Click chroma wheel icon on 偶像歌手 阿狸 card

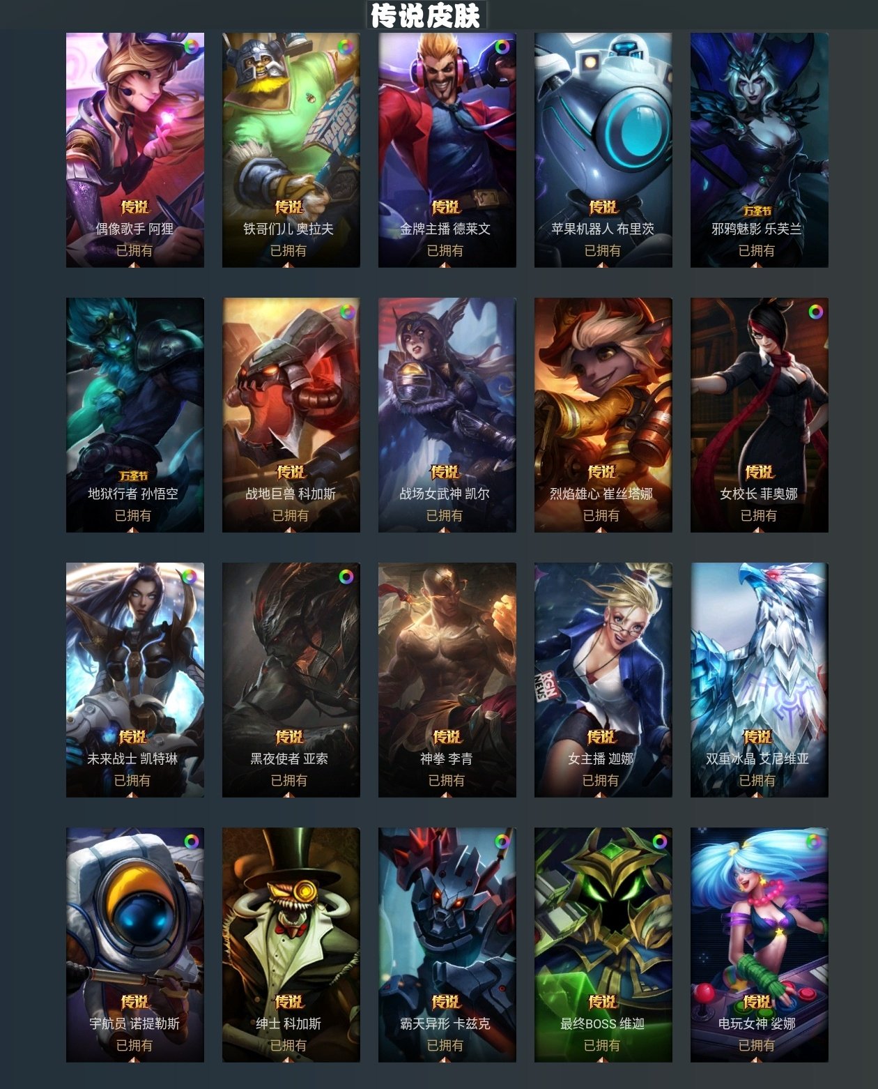point(190,47)
